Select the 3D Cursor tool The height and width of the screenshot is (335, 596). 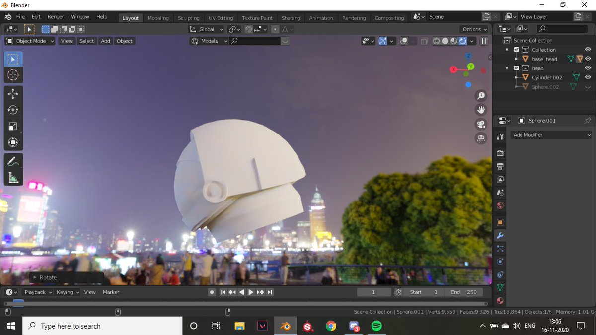pyautogui.click(x=13, y=75)
